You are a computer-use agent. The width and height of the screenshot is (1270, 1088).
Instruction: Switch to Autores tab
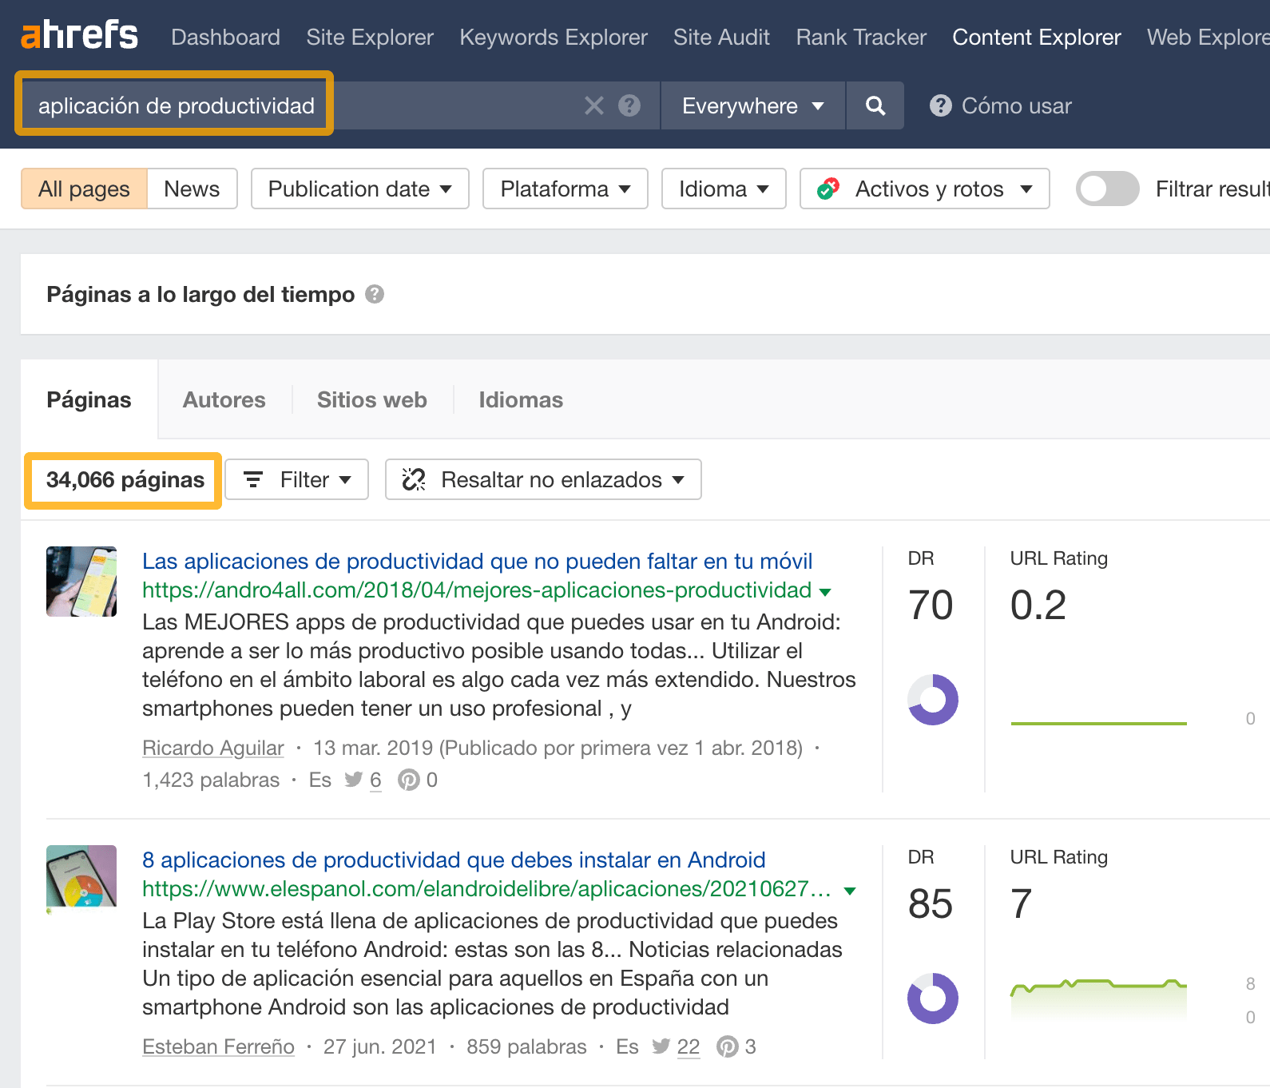click(224, 399)
